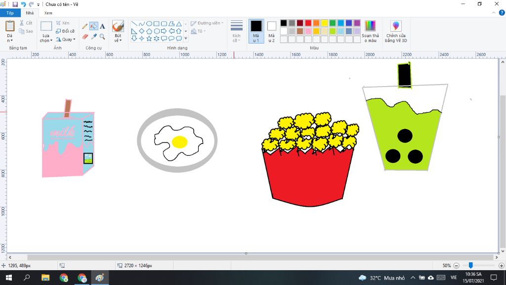Click the Resize (Đổi cỡ) button
The image size is (506, 285).
pos(65,31)
